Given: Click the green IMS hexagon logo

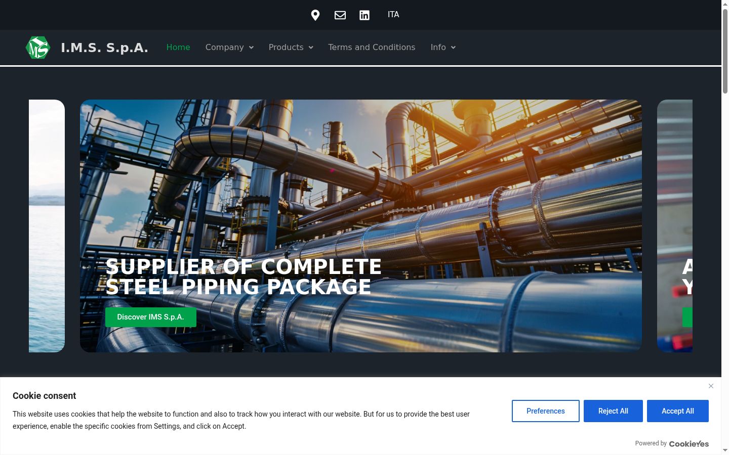Looking at the screenshot, I should point(38,48).
